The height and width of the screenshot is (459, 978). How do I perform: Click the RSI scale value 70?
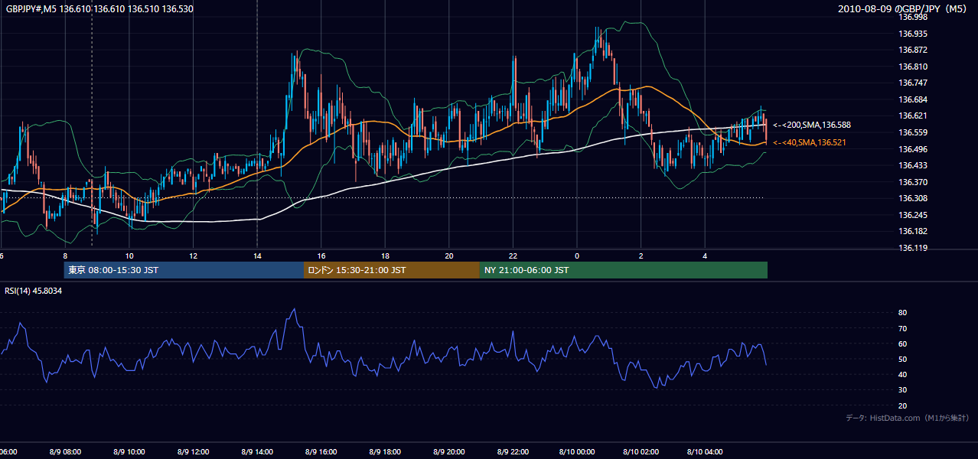coord(903,328)
